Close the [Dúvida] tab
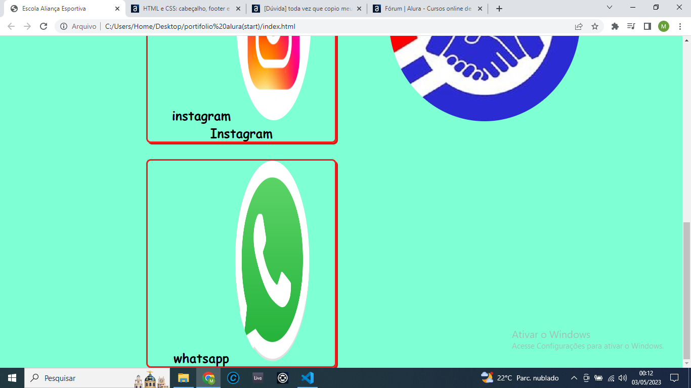691x388 pixels. click(x=359, y=9)
